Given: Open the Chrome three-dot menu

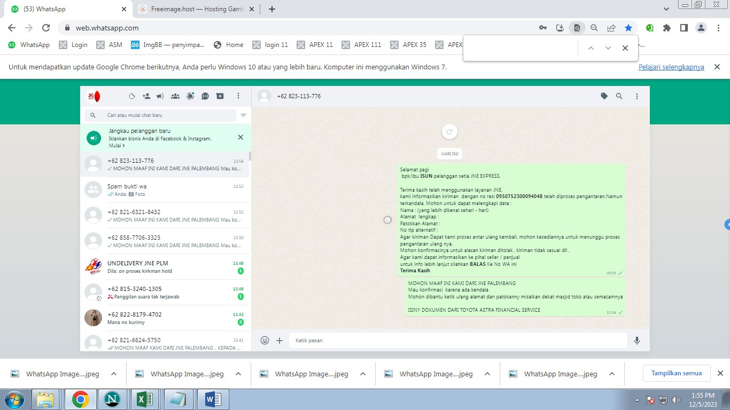Looking at the screenshot, I should click(718, 28).
